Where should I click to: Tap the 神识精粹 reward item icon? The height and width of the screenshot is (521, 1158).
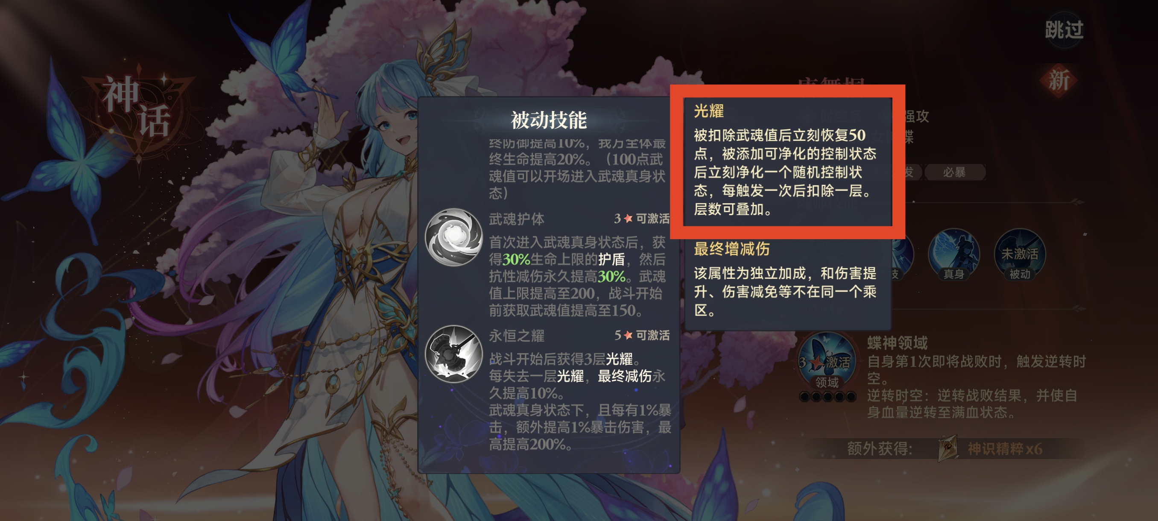click(948, 447)
